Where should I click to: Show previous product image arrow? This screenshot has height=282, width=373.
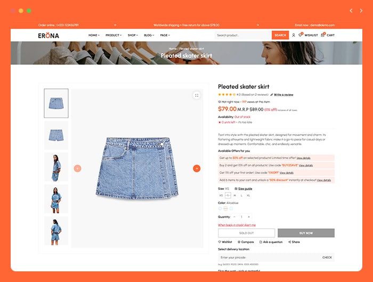click(x=78, y=169)
